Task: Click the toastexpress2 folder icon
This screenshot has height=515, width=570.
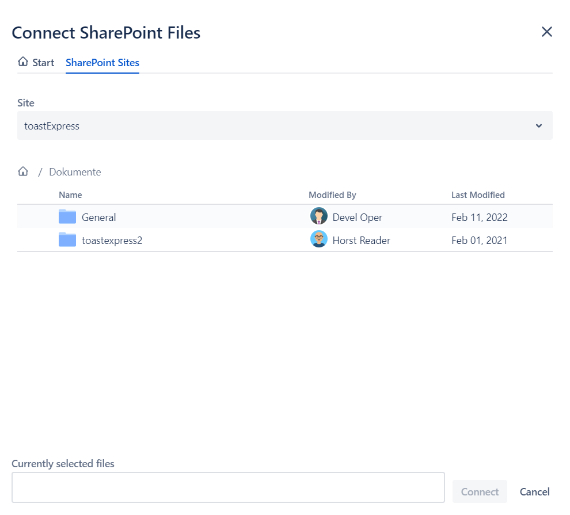Action: click(x=67, y=240)
